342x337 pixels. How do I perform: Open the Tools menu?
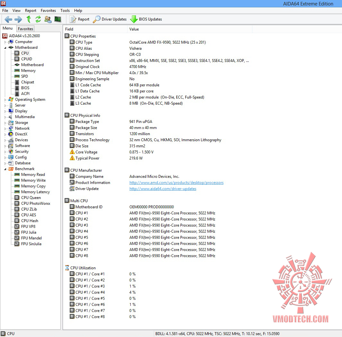click(x=65, y=11)
